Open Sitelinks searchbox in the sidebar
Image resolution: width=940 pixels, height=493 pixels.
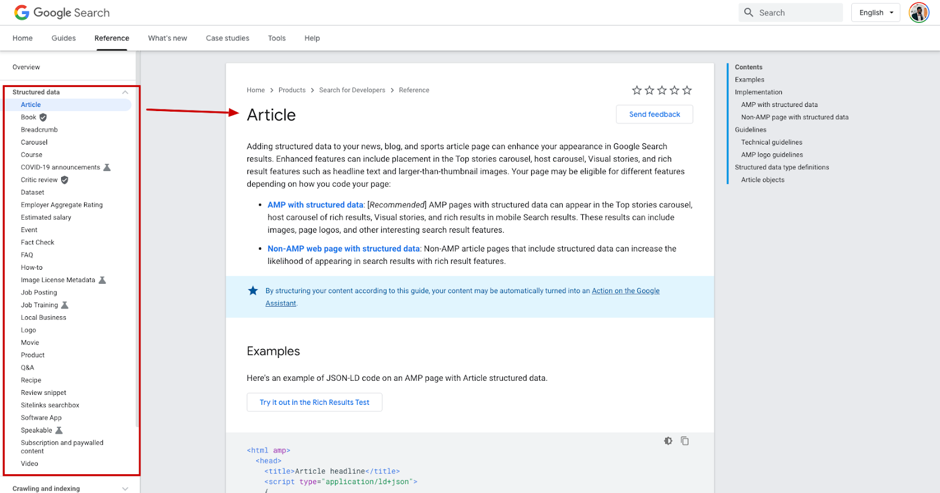[50, 405]
